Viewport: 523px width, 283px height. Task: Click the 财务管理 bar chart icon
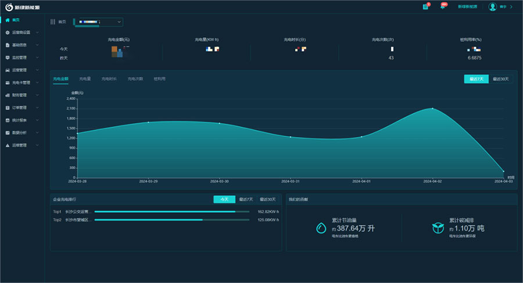tap(8, 95)
